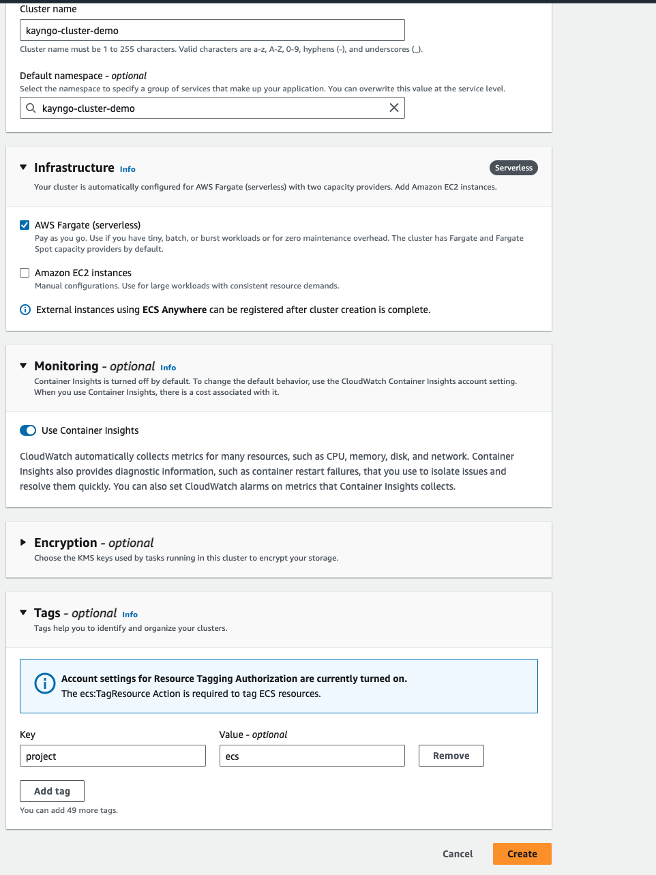Click the search magnifier icon in namespace field

pos(31,108)
